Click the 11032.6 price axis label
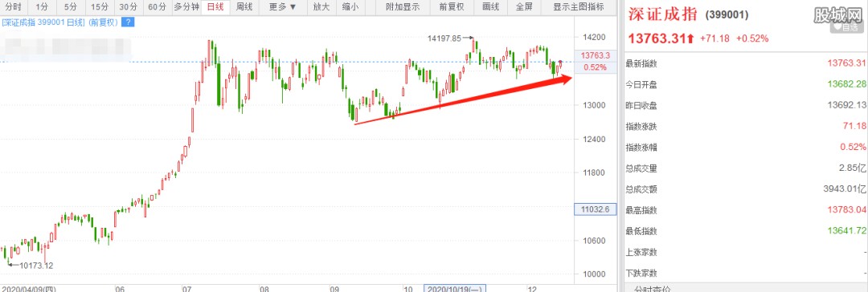The width and height of the screenshot is (868, 292). tap(595, 209)
